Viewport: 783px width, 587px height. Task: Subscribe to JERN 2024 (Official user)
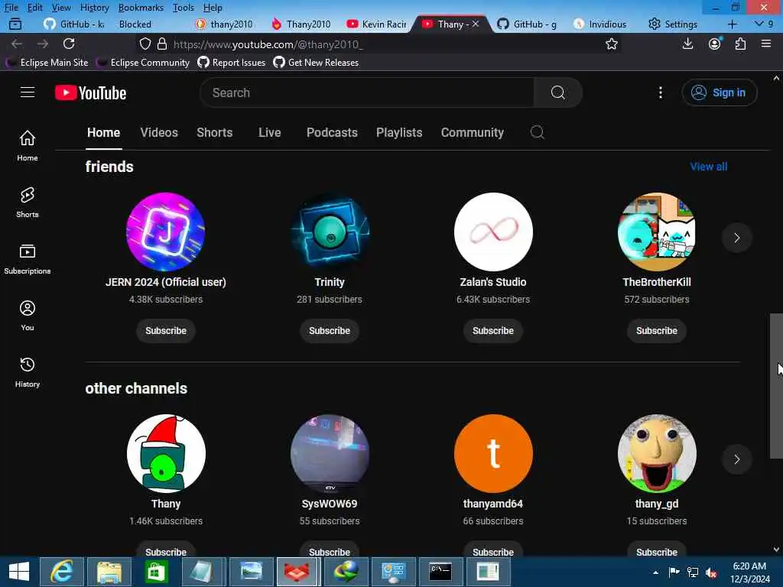(x=166, y=330)
